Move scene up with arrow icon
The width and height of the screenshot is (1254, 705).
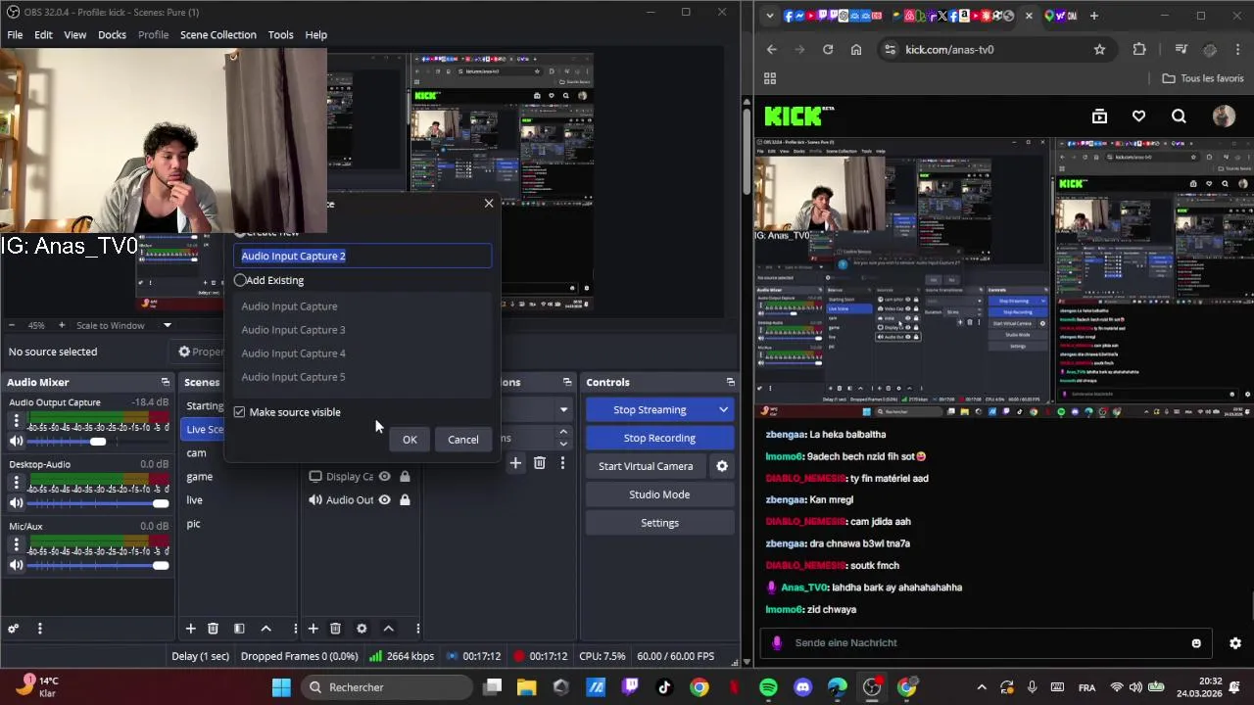265,629
